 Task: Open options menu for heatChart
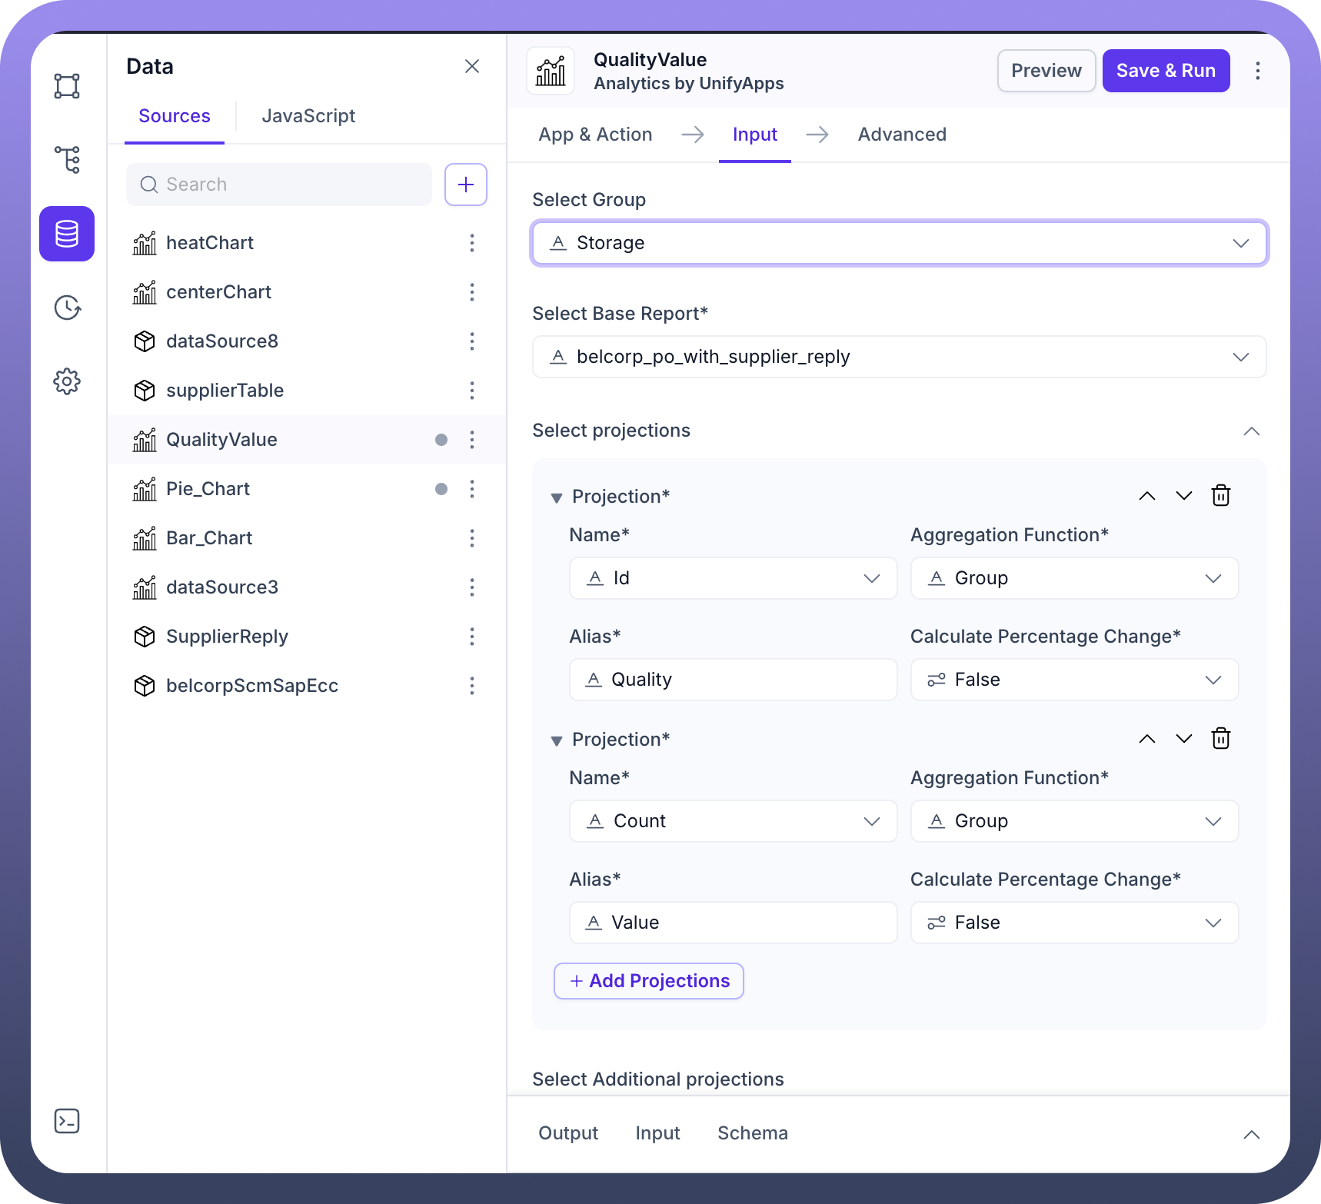[x=472, y=243]
